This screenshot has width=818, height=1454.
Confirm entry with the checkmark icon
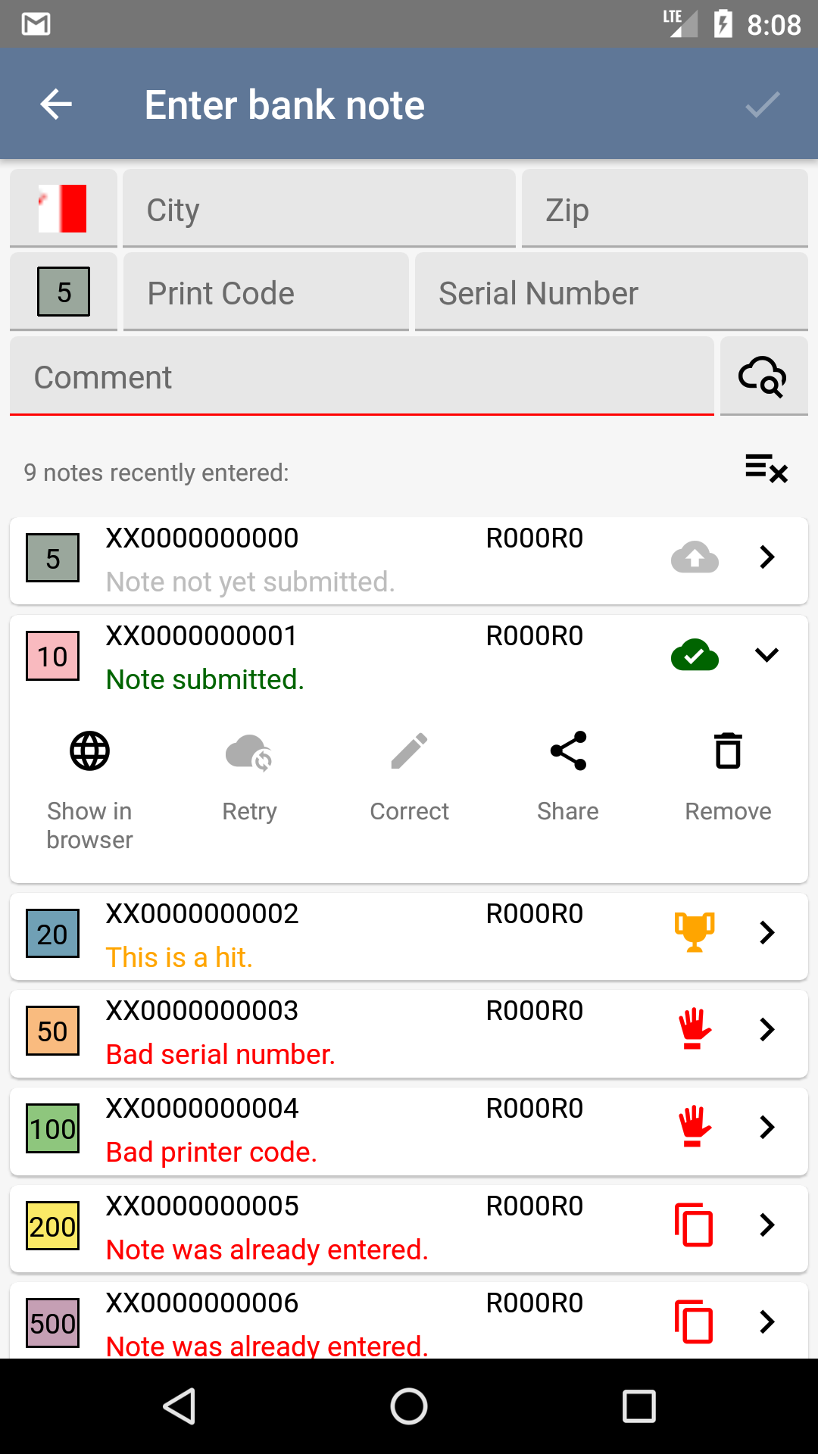pyautogui.click(x=762, y=105)
